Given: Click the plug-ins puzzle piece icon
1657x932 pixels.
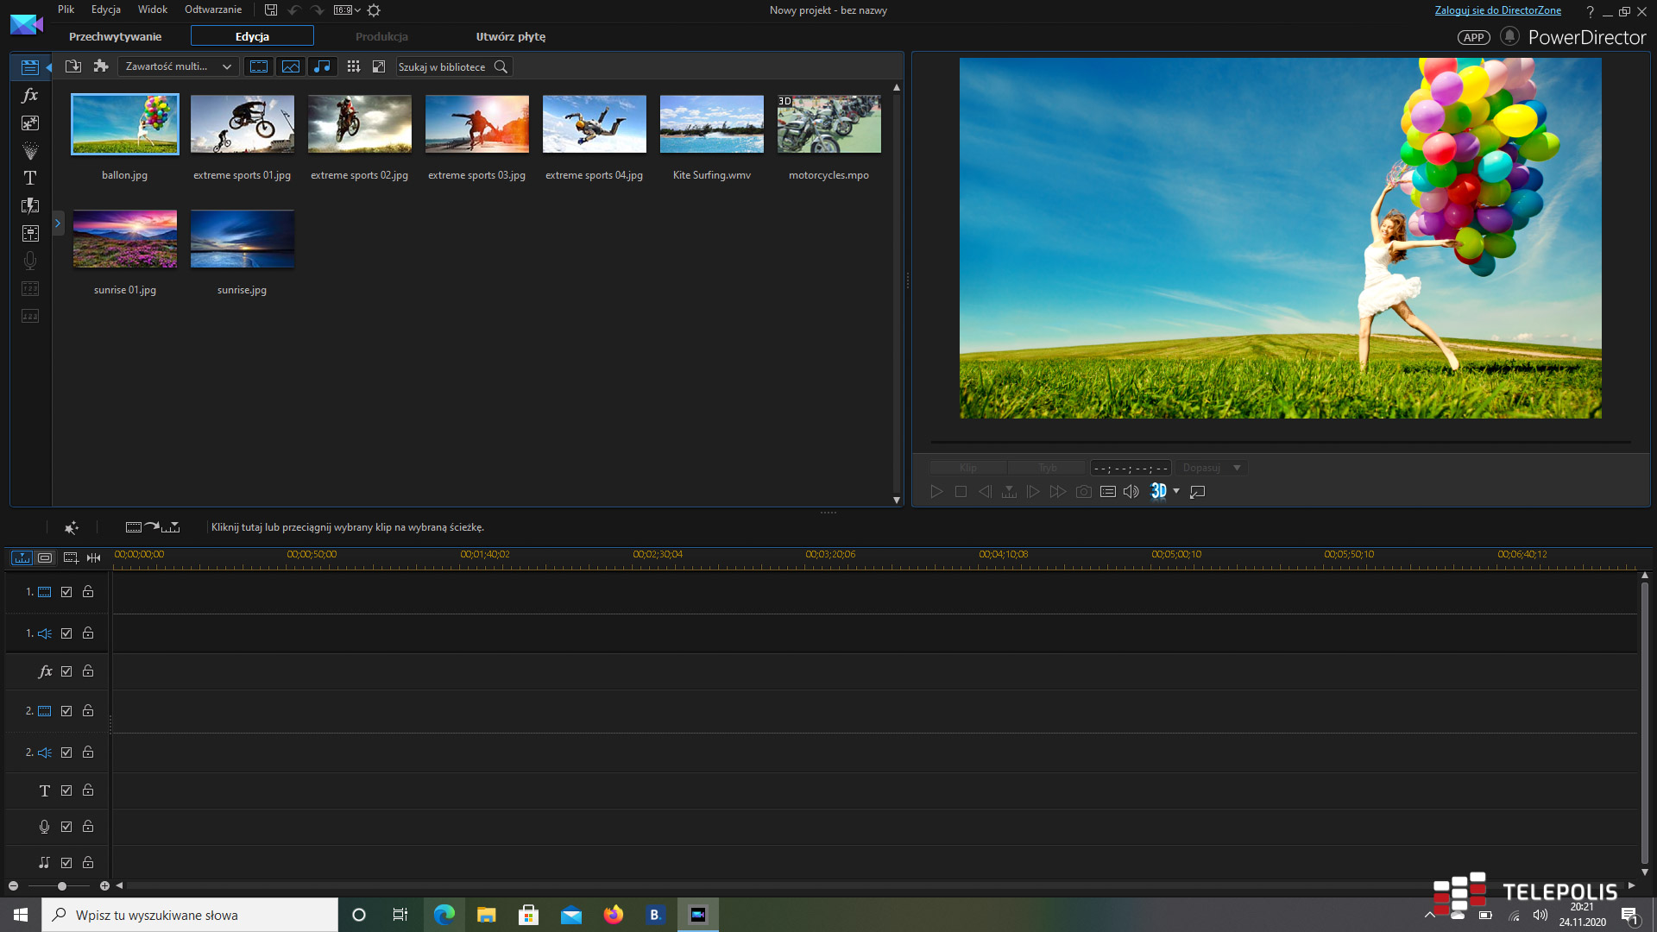Looking at the screenshot, I should pyautogui.click(x=101, y=66).
